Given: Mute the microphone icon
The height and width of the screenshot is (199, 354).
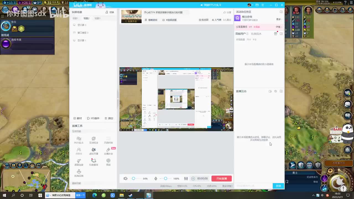Looking at the screenshot, I should [156, 179].
